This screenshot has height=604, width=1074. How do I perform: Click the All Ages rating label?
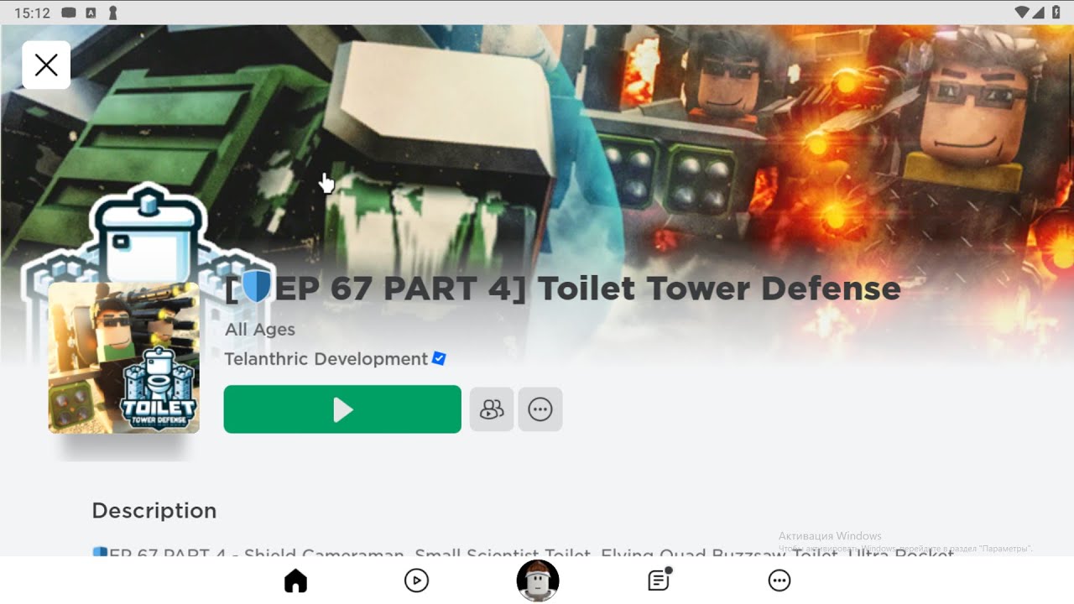(260, 330)
